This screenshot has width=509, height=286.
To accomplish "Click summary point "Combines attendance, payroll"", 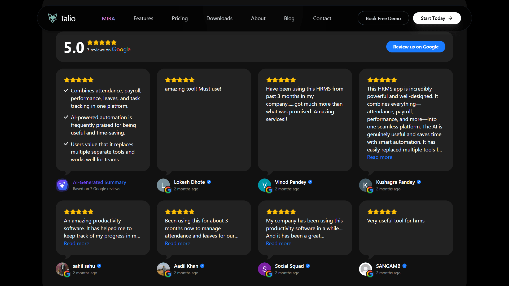I will click(106, 98).
